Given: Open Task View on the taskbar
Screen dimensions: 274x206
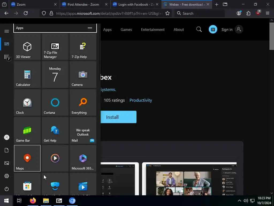Looking at the screenshot, I should point(19,201).
